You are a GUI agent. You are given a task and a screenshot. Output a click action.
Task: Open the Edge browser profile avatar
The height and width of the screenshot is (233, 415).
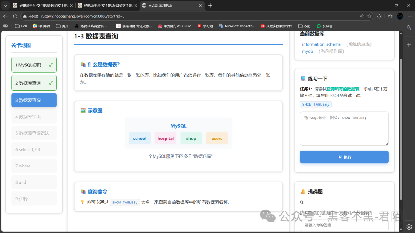point(398,16)
